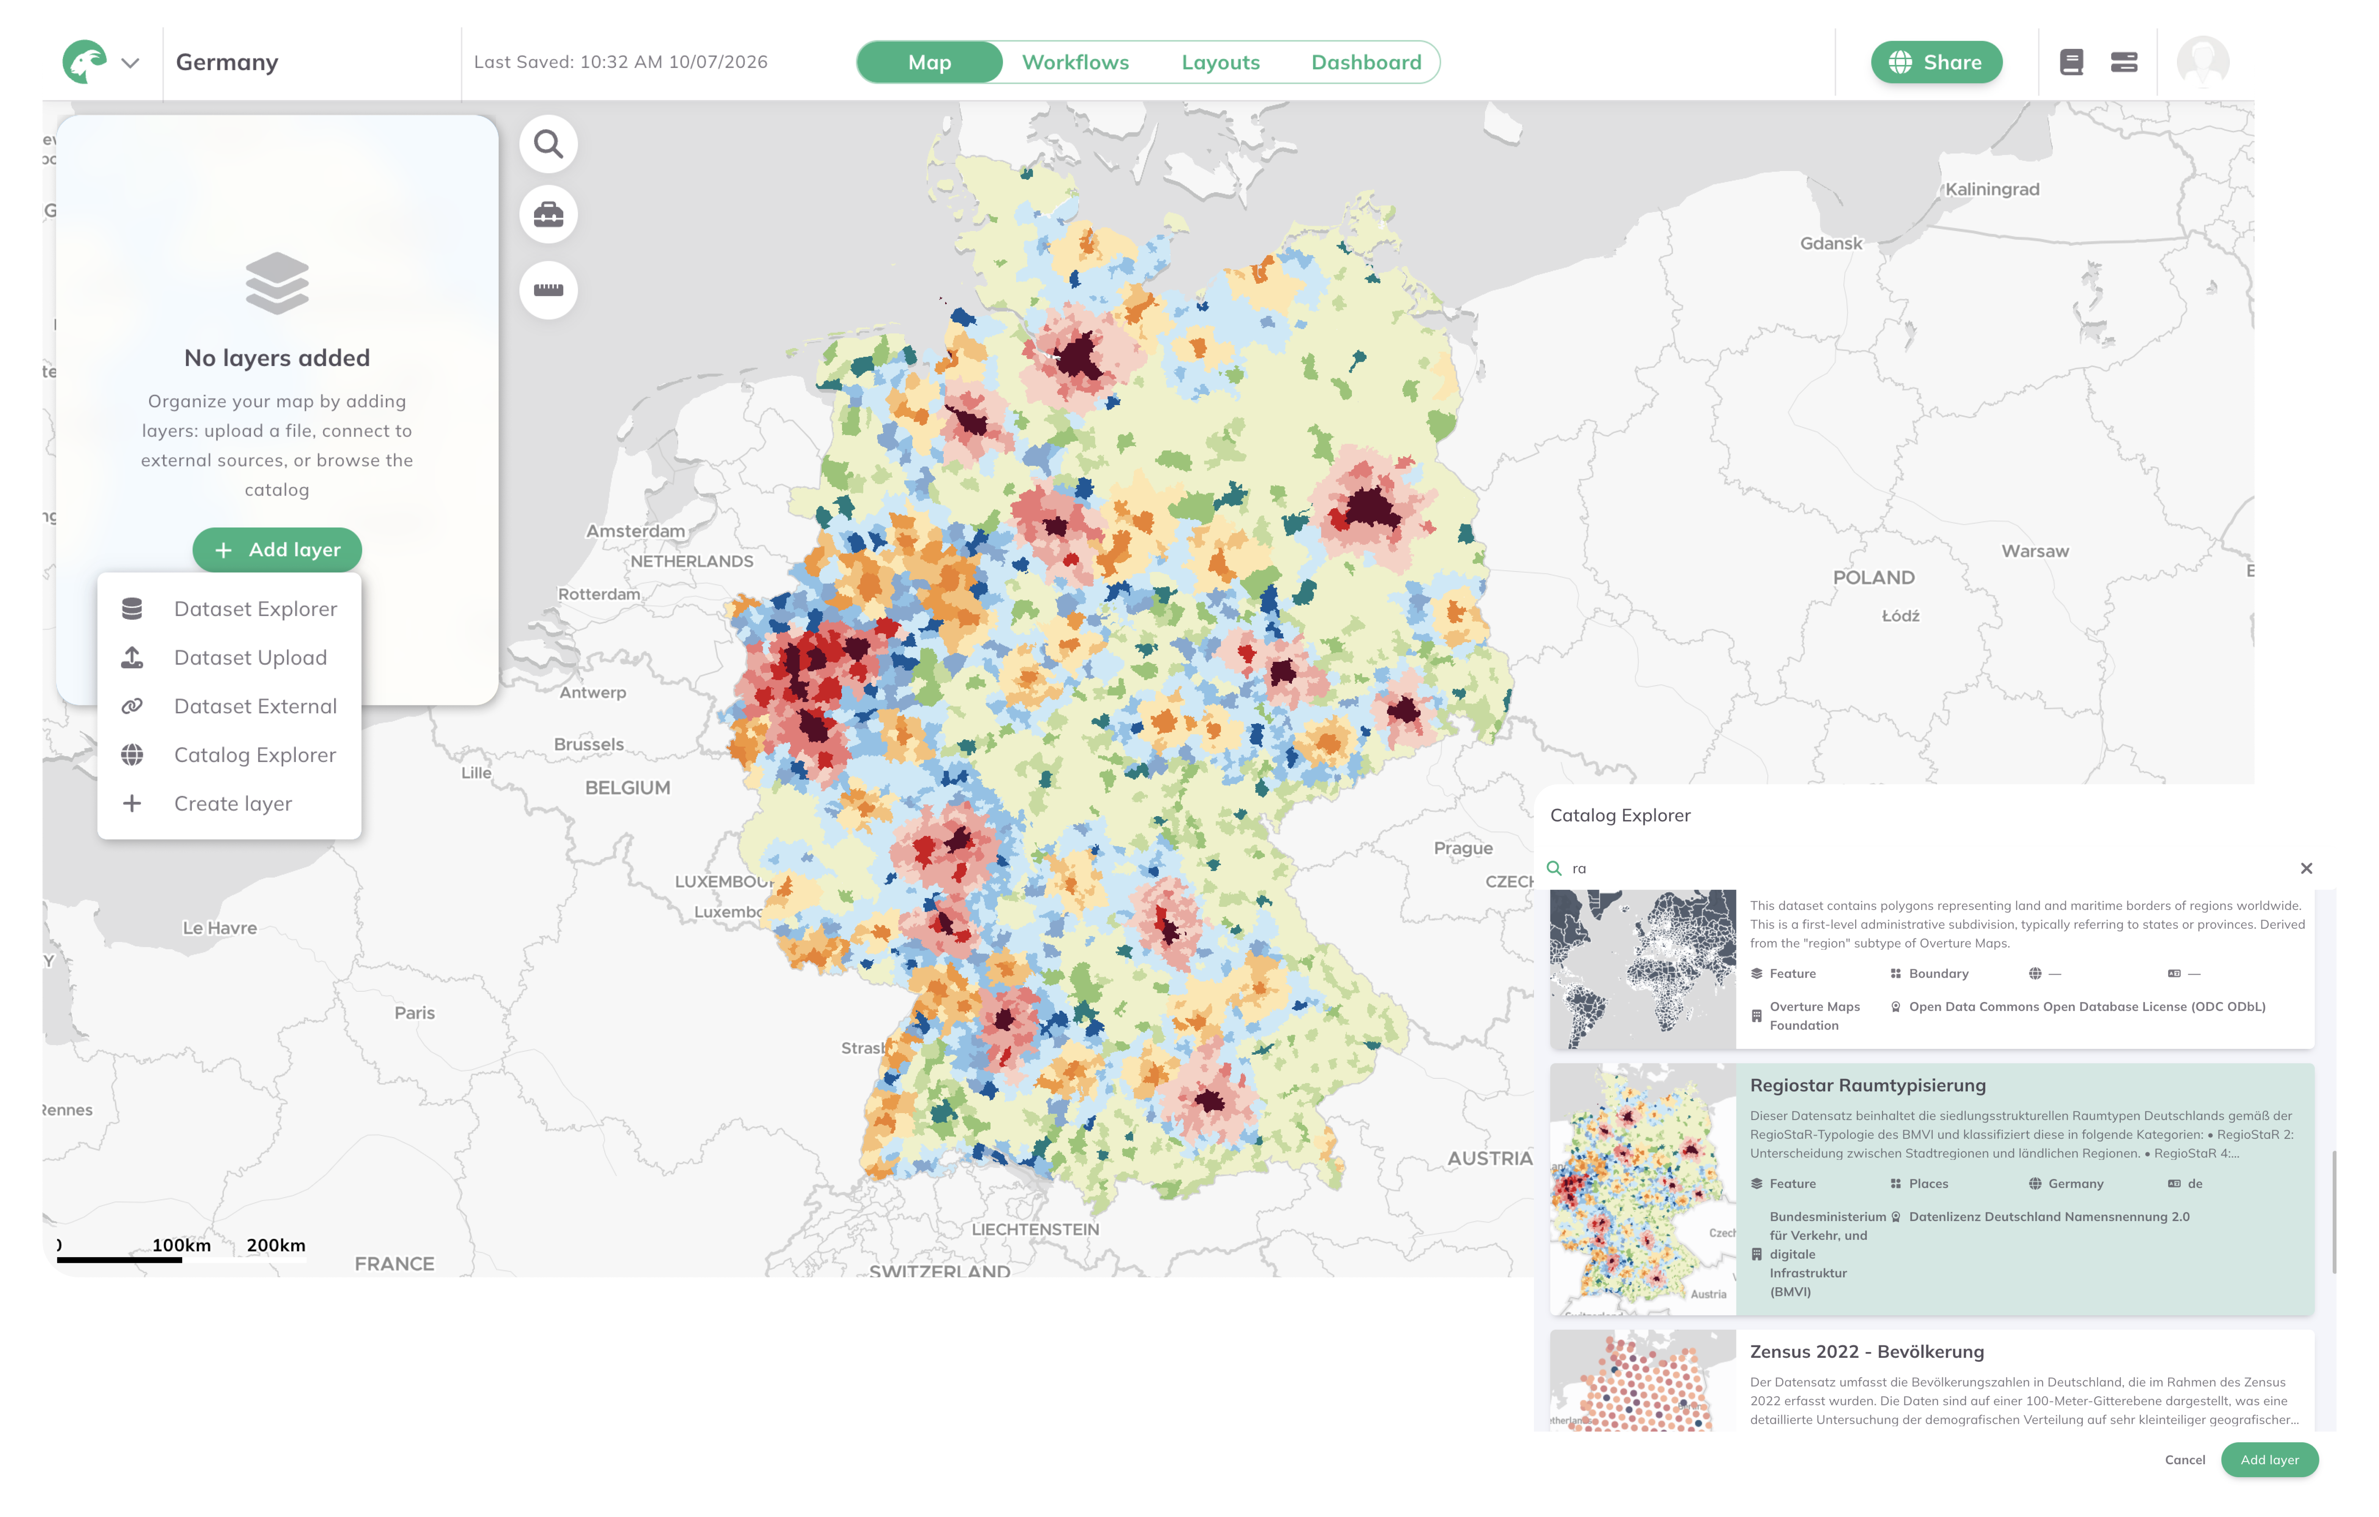Image resolution: width=2379 pixels, height=1517 pixels.
Task: Click the Catalog Explorer panel title
Action: (1620, 816)
